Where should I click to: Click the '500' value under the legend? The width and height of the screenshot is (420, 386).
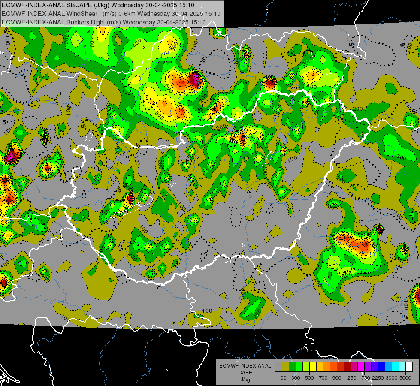coord(309,378)
